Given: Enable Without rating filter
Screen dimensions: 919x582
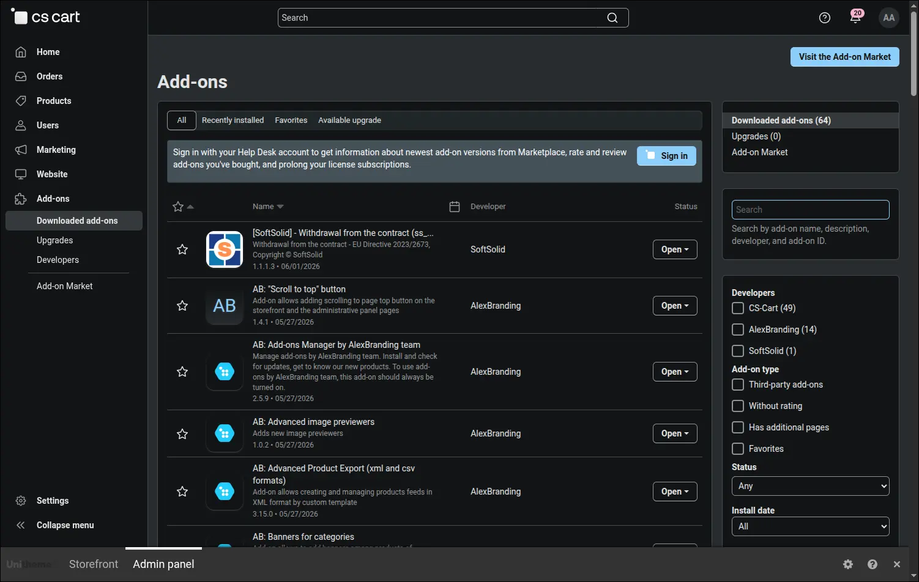Looking at the screenshot, I should click(738, 406).
